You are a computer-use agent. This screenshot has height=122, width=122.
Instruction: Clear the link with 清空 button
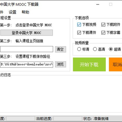coord(60,49)
